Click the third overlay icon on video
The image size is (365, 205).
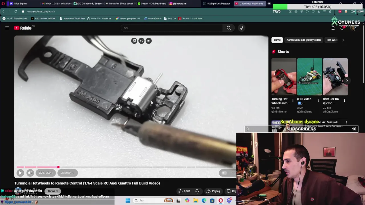(149, 41)
